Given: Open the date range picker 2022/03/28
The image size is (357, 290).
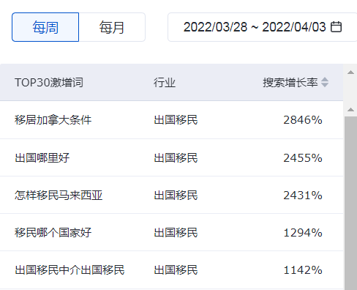Looking at the screenshot, I should click(x=263, y=27).
